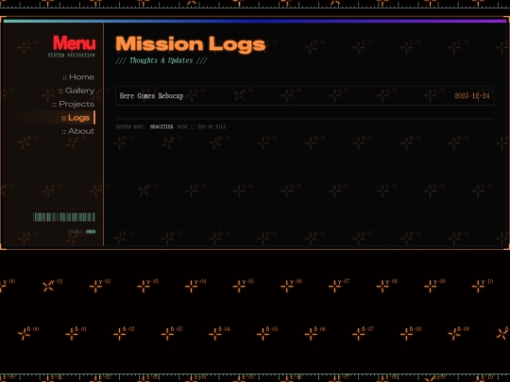Click the green status indicator pill
The image size is (510, 382).
tap(91, 232)
